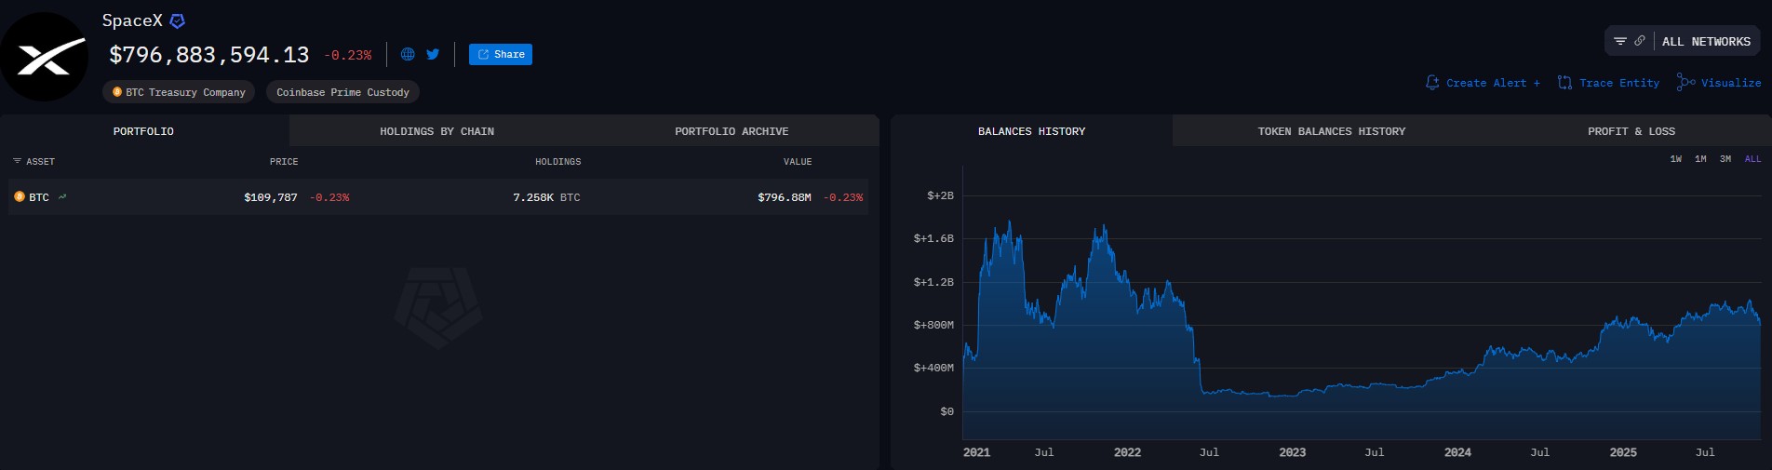This screenshot has width=1772, height=470.
Task: Switch to HOLDINGS BY CHAIN tab
Action: point(436,131)
